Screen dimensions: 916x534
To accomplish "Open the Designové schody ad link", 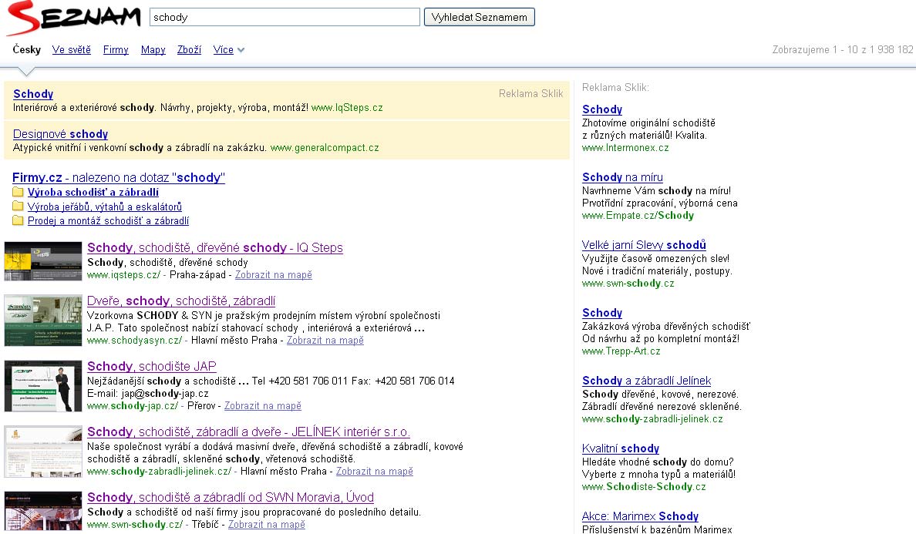I will pos(60,134).
